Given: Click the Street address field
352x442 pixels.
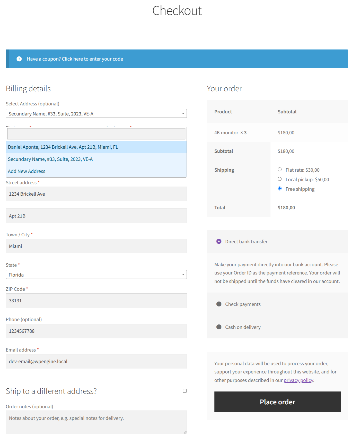Looking at the screenshot, I should [x=96, y=194].
